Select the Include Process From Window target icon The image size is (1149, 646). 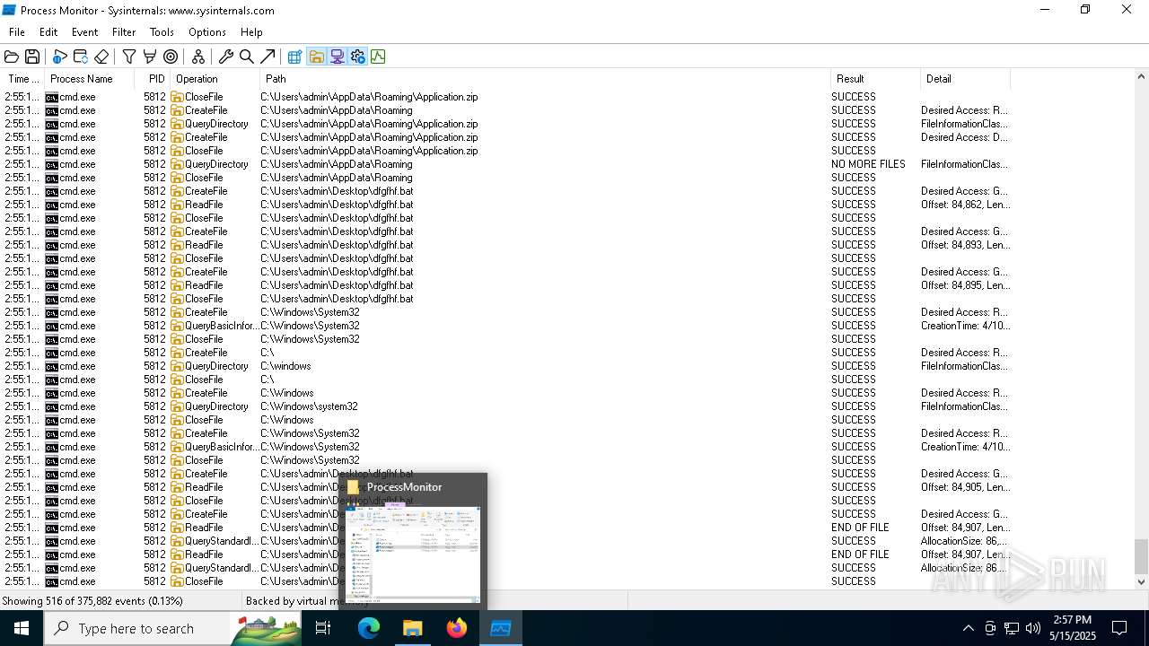(171, 57)
